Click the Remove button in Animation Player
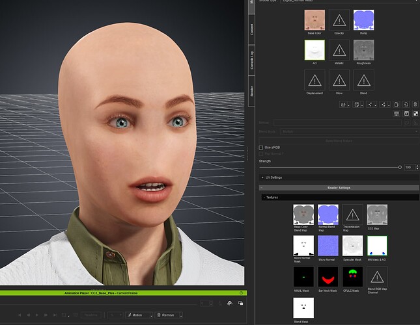Viewport: 420px width, 325px height. 167,315
